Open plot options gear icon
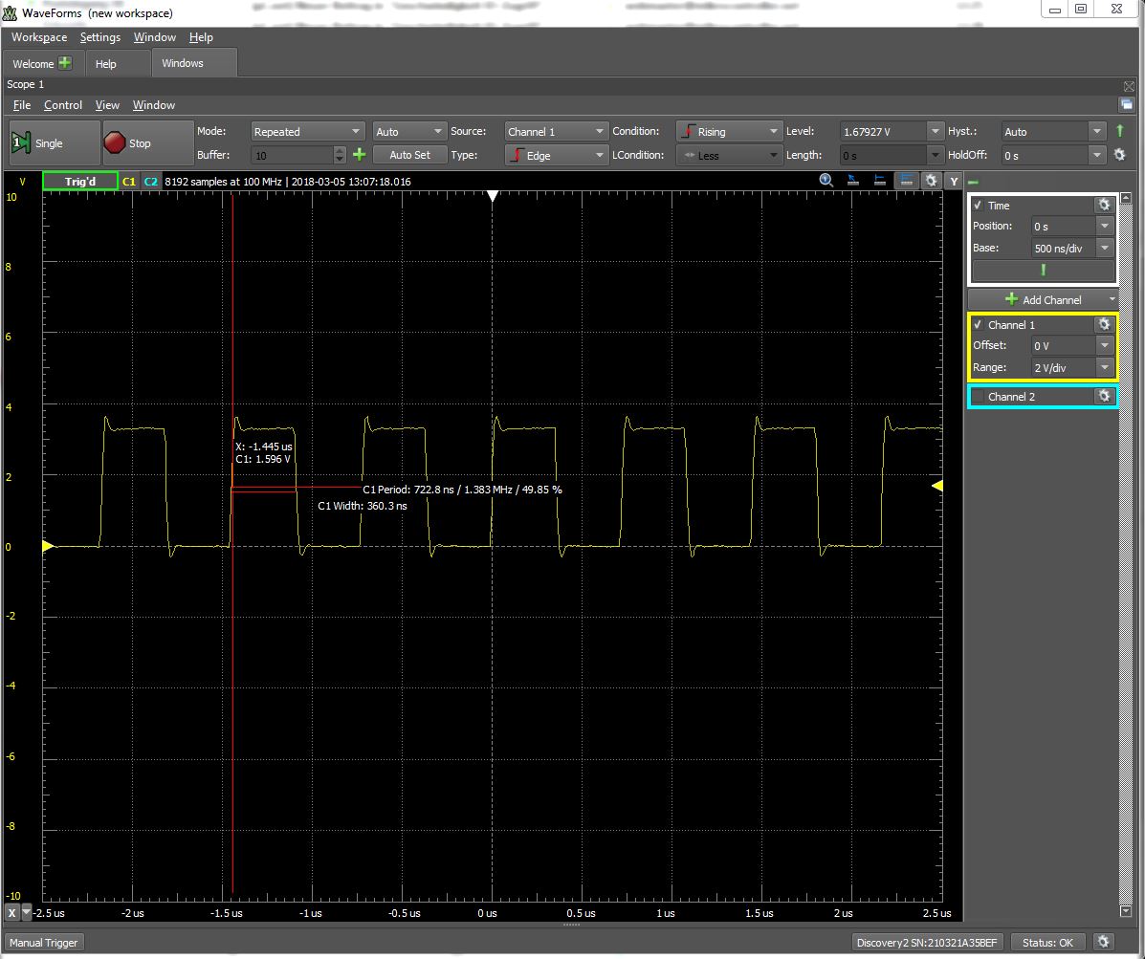1145x959 pixels. [931, 181]
